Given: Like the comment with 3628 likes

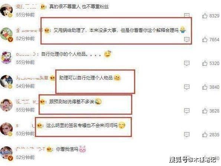Looking at the screenshot, I should tap(205, 111).
